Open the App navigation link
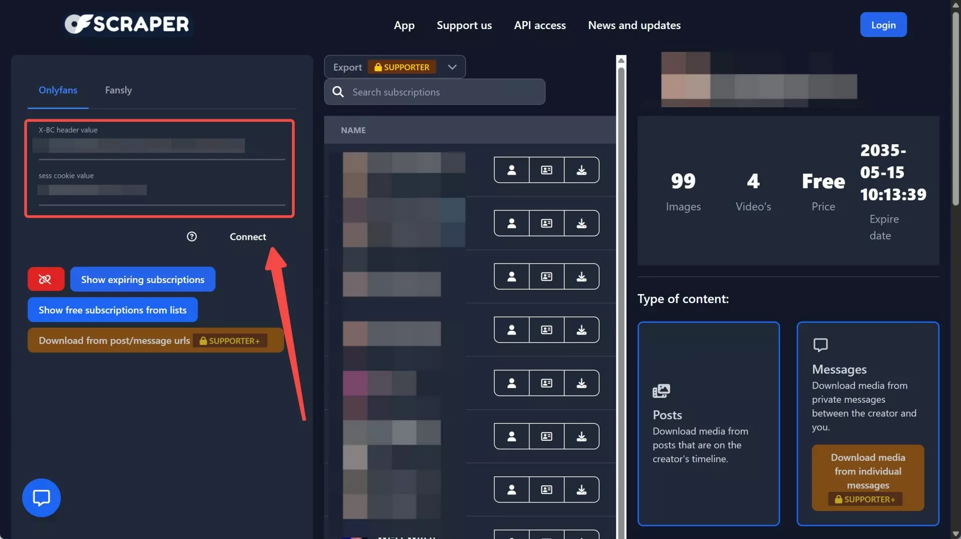Screen dimensions: 961x539 pos(404,25)
